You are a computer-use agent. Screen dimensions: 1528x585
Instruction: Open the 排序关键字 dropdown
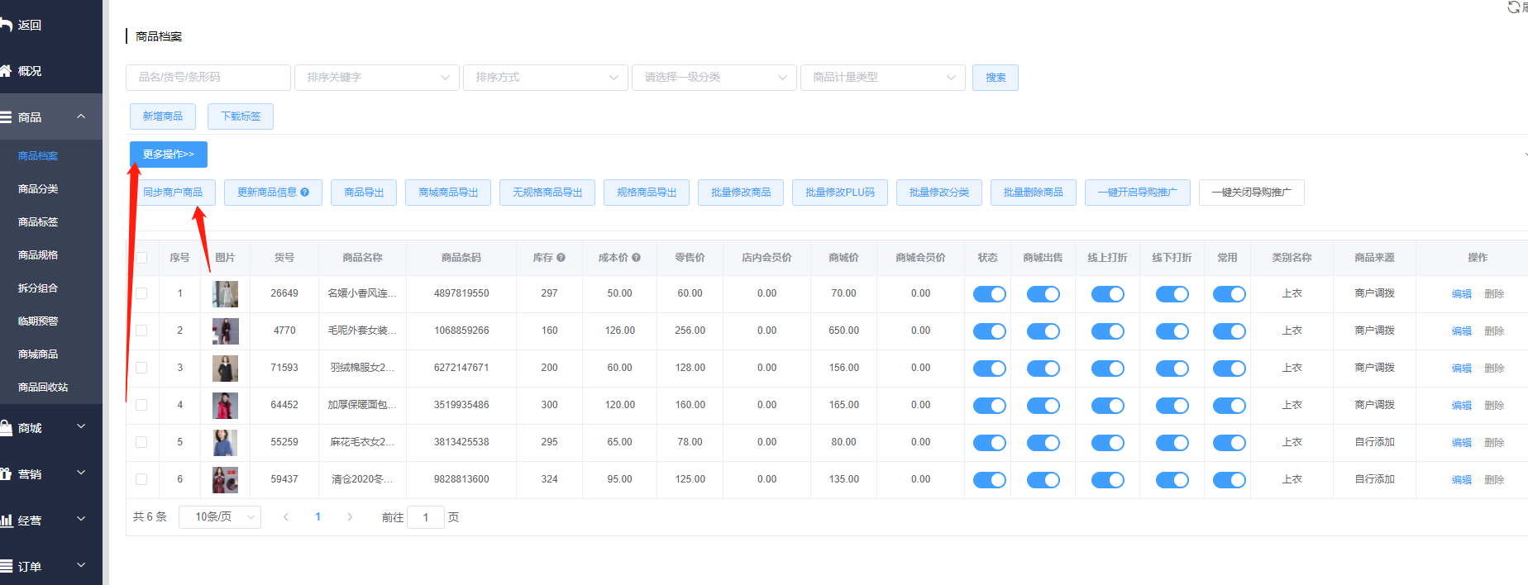tap(377, 78)
